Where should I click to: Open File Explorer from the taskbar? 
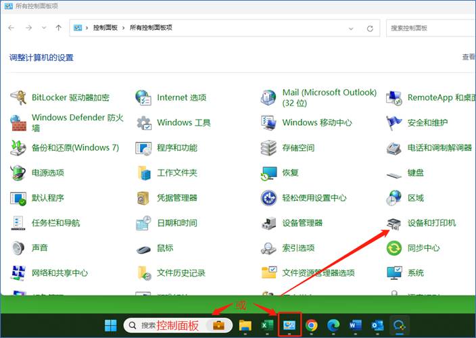245,326
